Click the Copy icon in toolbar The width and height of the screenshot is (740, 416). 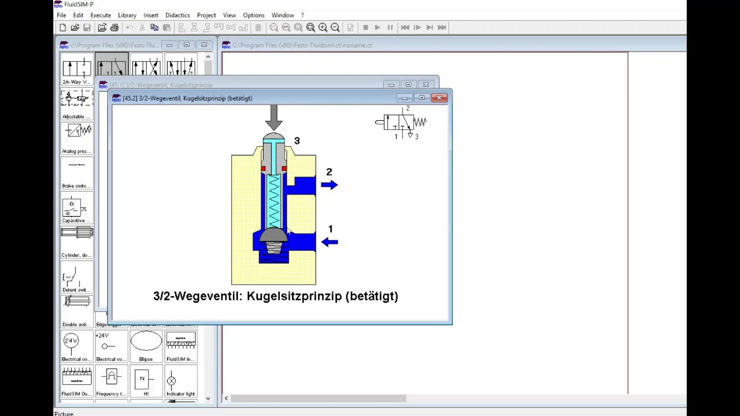(x=154, y=28)
